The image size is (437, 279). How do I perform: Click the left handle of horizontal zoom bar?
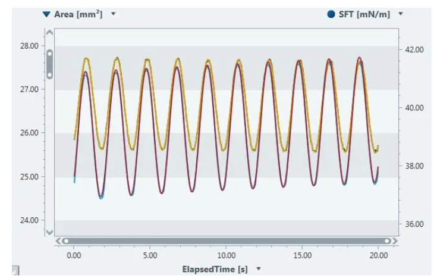tap(66, 241)
